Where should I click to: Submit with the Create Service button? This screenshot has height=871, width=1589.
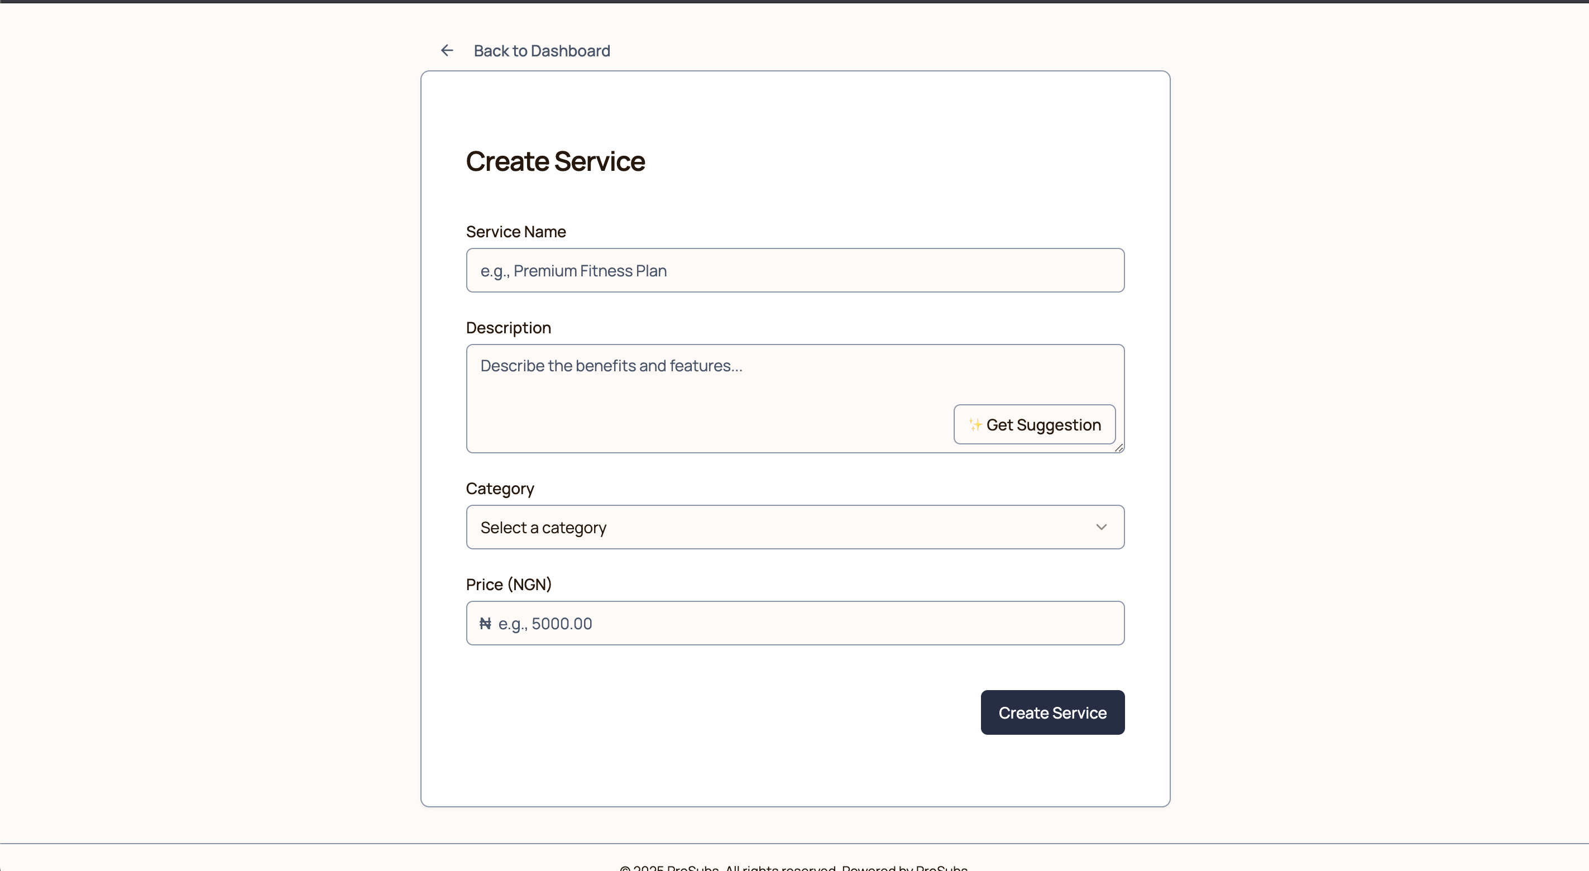[x=1052, y=712]
